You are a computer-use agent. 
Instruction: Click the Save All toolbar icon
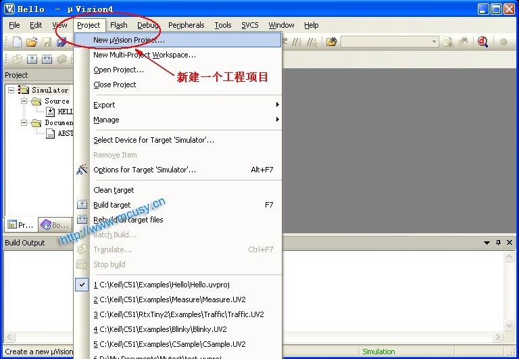point(61,42)
